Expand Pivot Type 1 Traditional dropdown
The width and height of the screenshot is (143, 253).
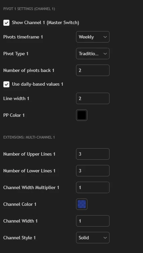click(93, 54)
